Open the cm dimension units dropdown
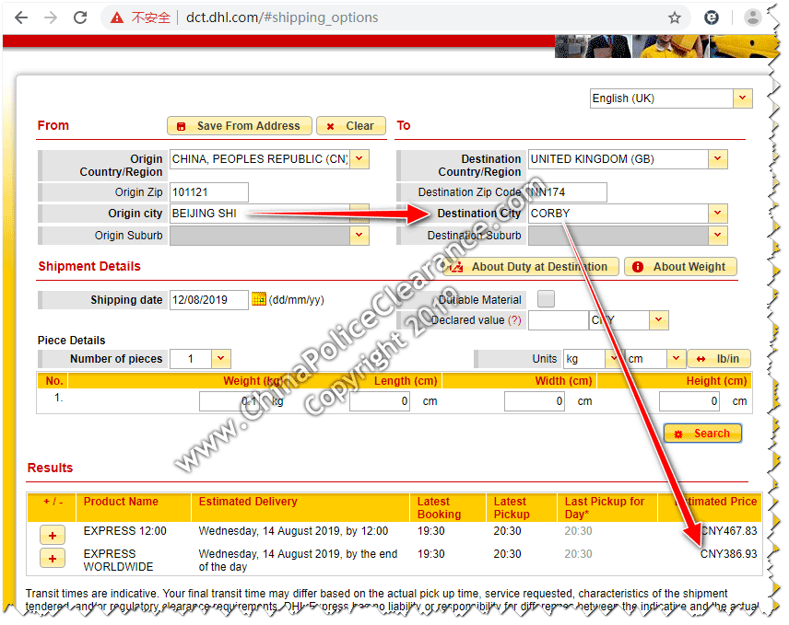Viewport: 789px width, 625px height. point(677,359)
